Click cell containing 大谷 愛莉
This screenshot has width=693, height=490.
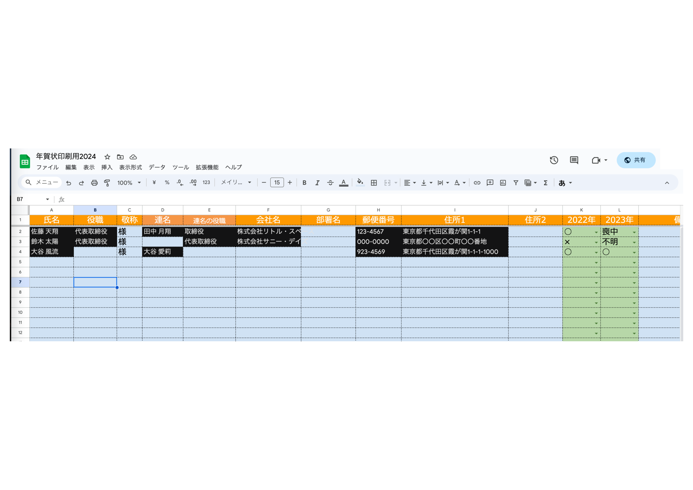coord(162,252)
